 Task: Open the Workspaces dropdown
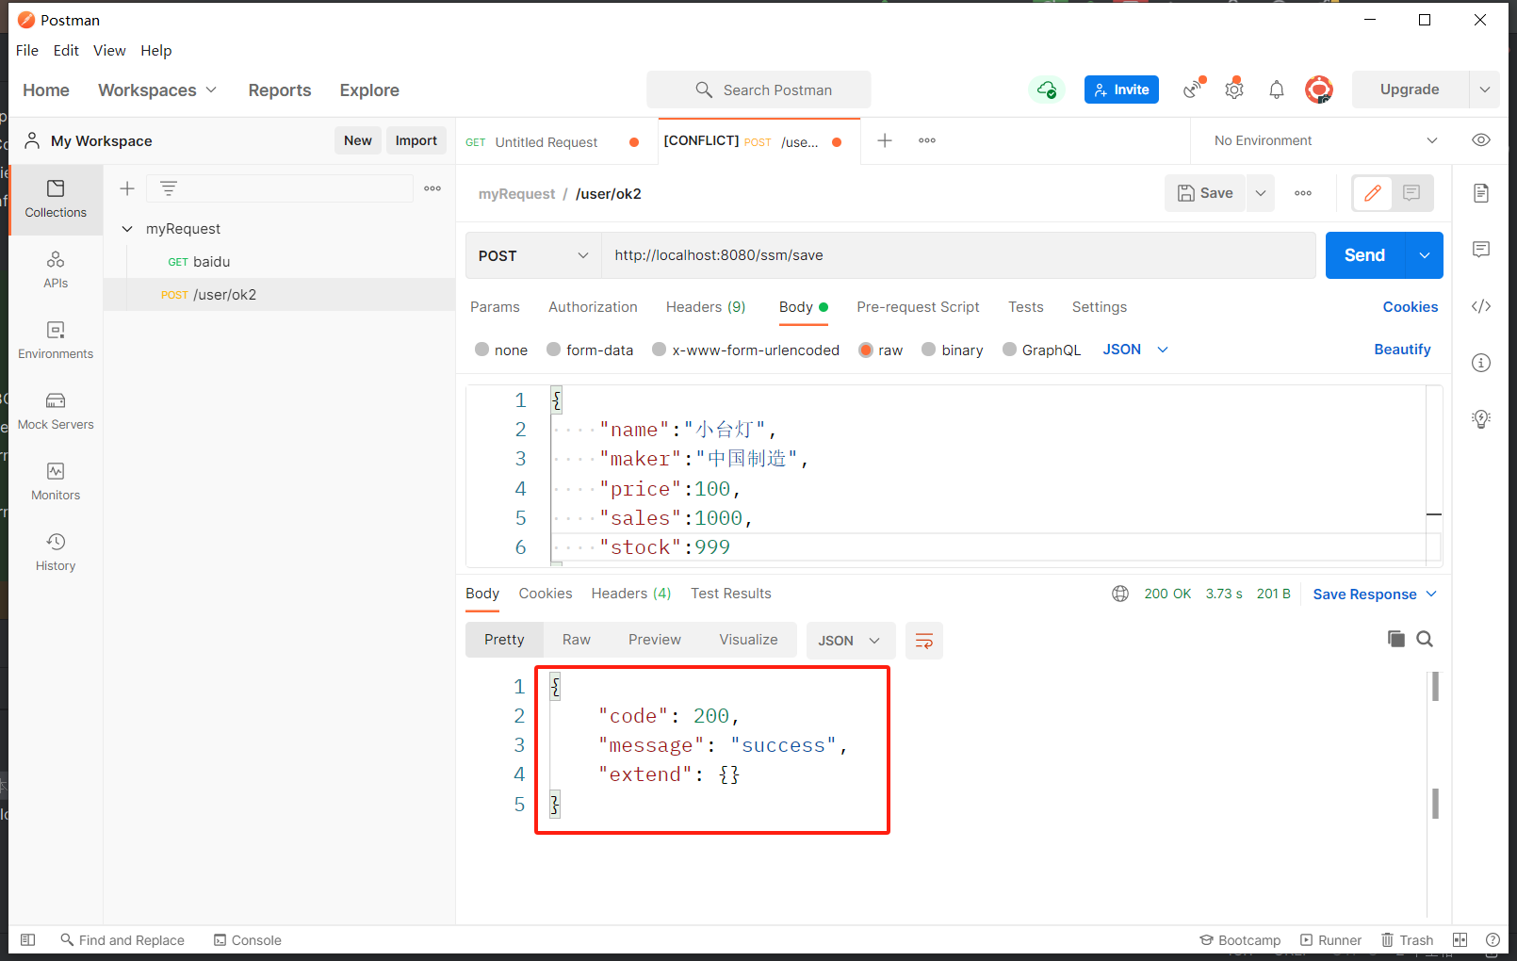[157, 90]
